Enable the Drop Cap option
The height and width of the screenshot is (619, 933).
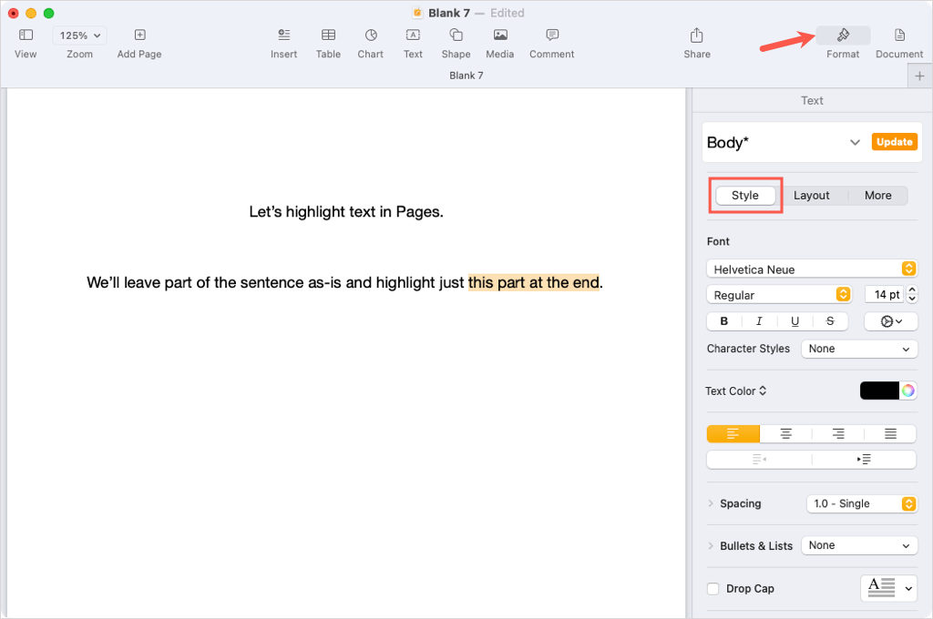point(713,588)
